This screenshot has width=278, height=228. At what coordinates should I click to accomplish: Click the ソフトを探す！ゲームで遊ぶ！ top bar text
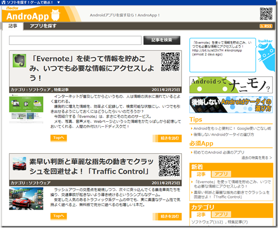pyautogui.click(x=30, y=2)
